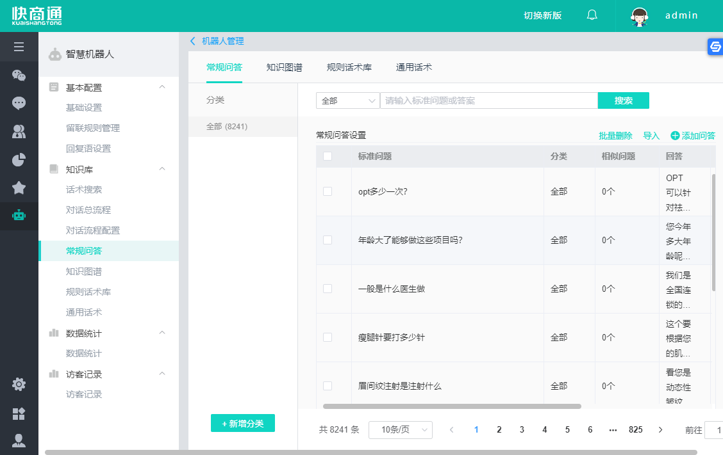Tick the checkbox for "opt多少一次?" row

click(x=328, y=191)
